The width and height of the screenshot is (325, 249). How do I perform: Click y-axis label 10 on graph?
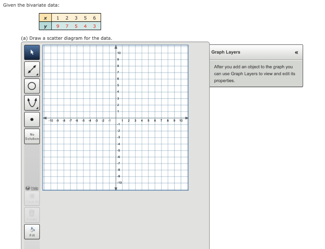tap(119, 53)
